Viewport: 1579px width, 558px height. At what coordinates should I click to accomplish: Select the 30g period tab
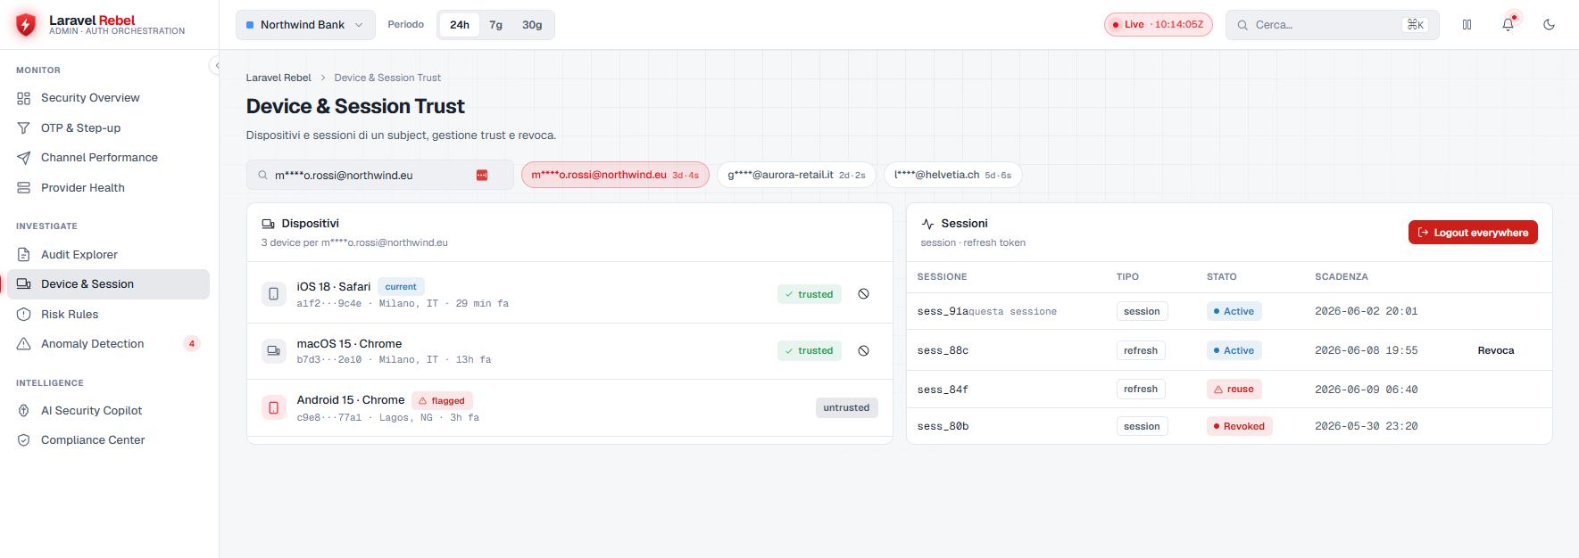tap(532, 25)
